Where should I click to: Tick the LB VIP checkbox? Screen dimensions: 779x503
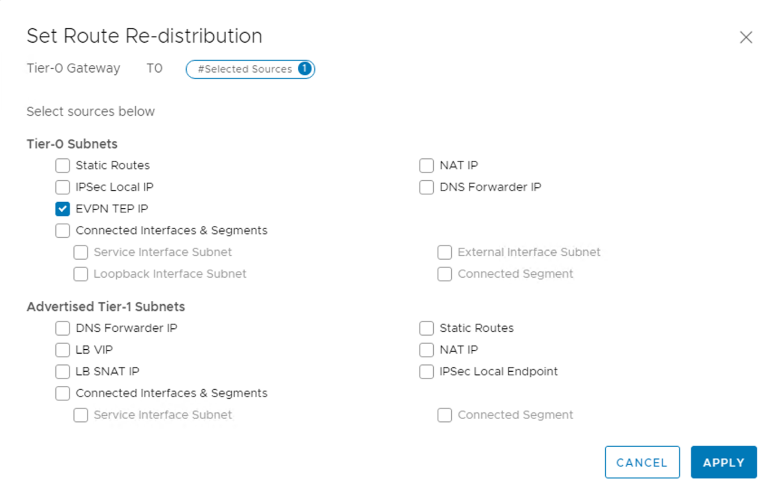(x=63, y=350)
